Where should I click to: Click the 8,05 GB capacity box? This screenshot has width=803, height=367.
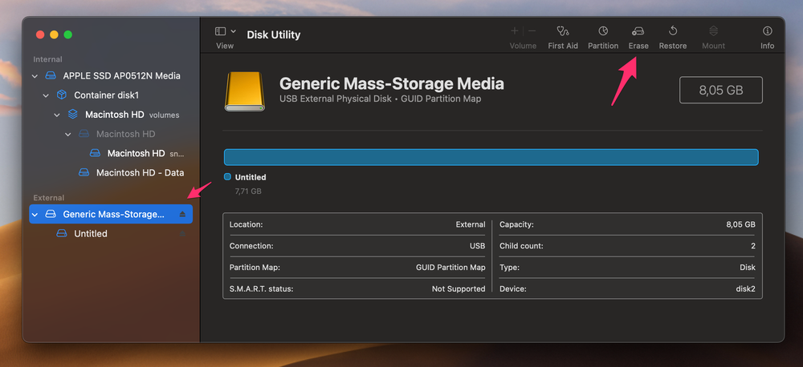(x=720, y=91)
